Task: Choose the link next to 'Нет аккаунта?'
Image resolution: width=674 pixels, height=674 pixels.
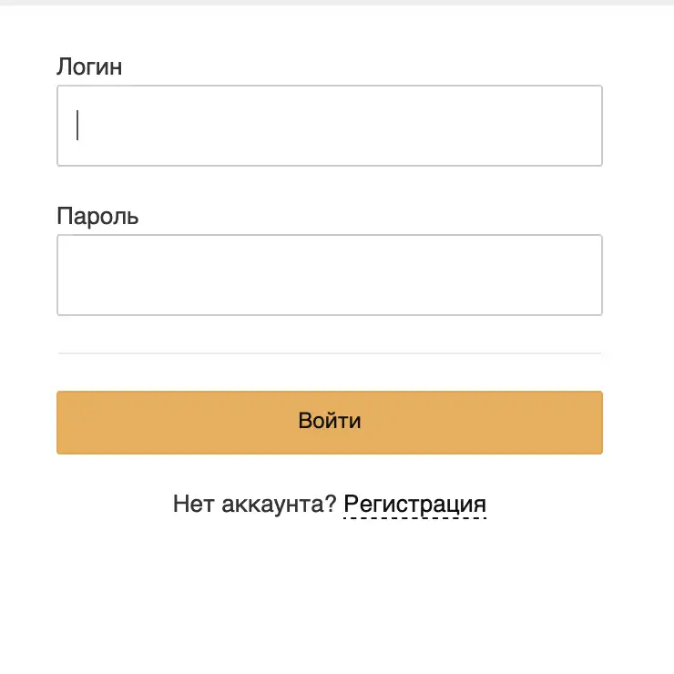Action: [414, 504]
